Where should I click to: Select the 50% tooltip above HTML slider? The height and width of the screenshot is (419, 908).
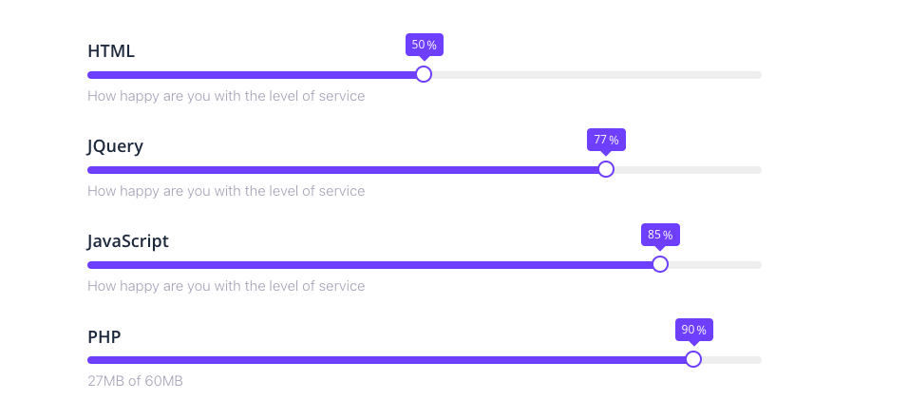[x=425, y=45]
